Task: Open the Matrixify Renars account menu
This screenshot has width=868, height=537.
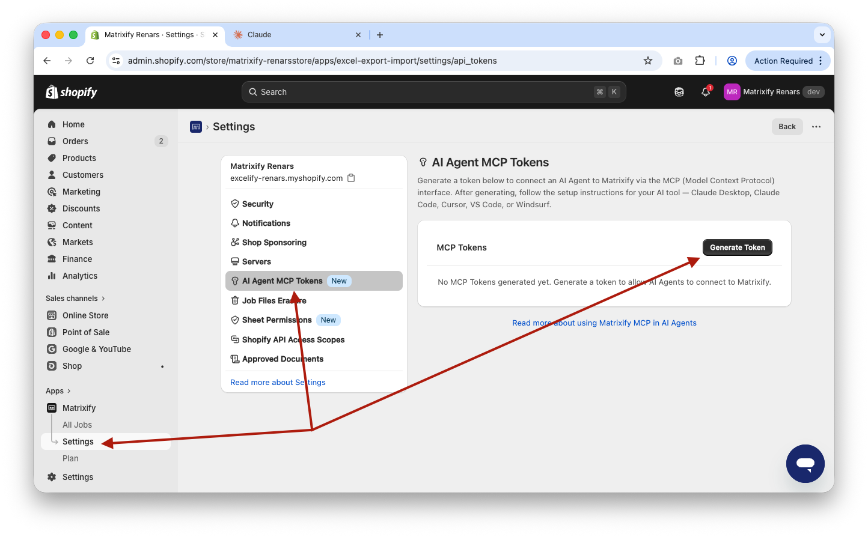Action: pos(774,92)
